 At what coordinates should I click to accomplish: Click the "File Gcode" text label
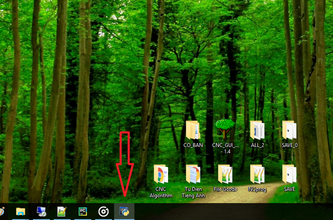click(x=225, y=189)
